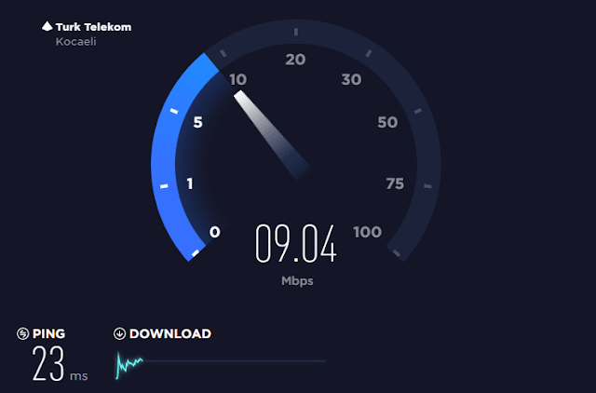Select the Turk Telekom provider name
596x393 pixels.
[93, 27]
